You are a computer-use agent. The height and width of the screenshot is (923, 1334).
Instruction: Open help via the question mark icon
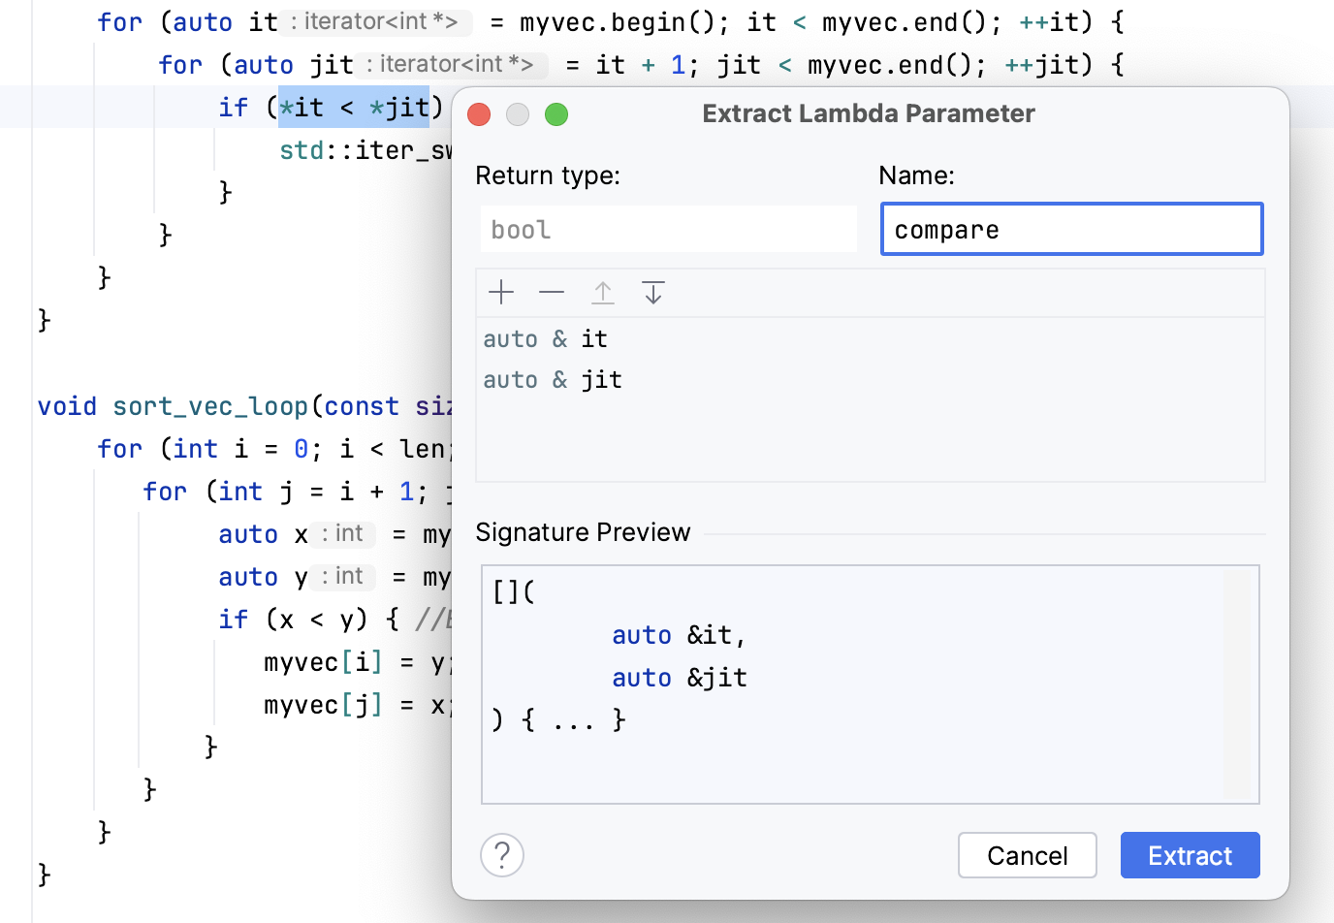click(501, 854)
